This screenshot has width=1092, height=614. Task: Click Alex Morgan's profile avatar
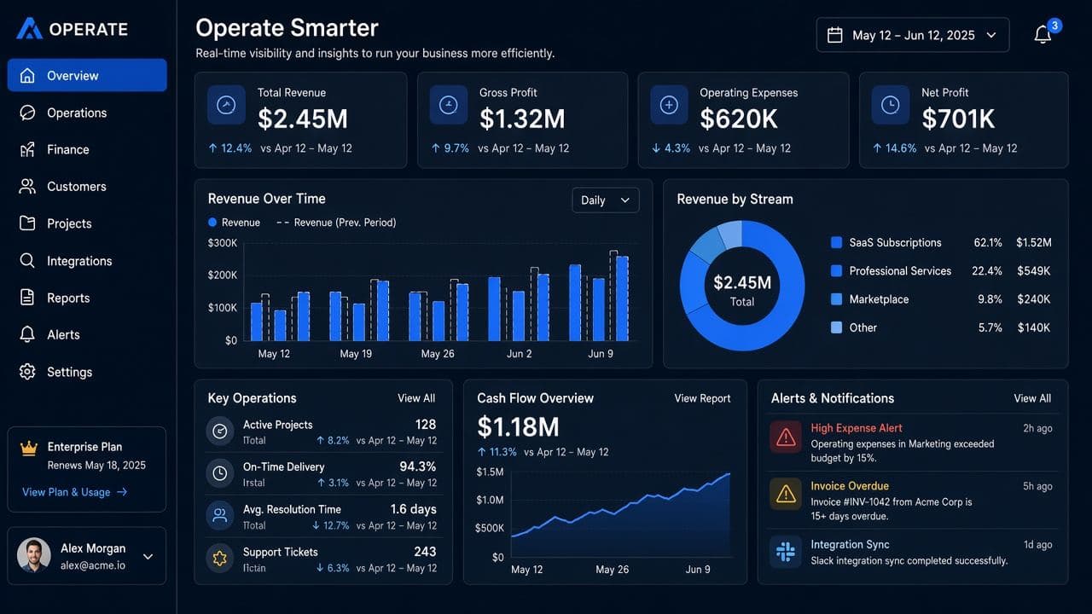pos(34,555)
